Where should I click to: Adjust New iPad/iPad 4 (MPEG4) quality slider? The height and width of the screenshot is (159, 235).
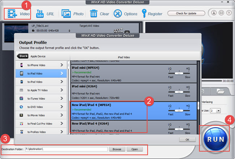point(179,111)
